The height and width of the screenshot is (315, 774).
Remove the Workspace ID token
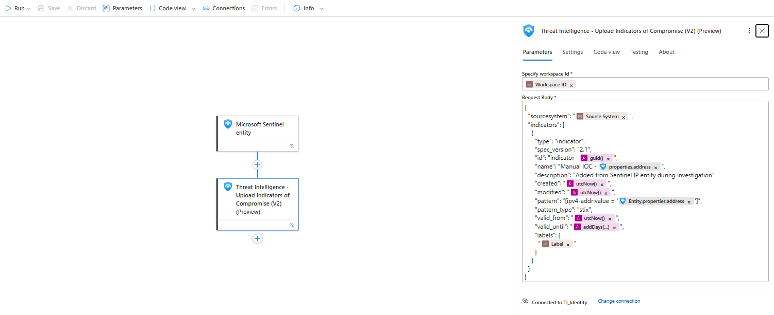point(571,85)
